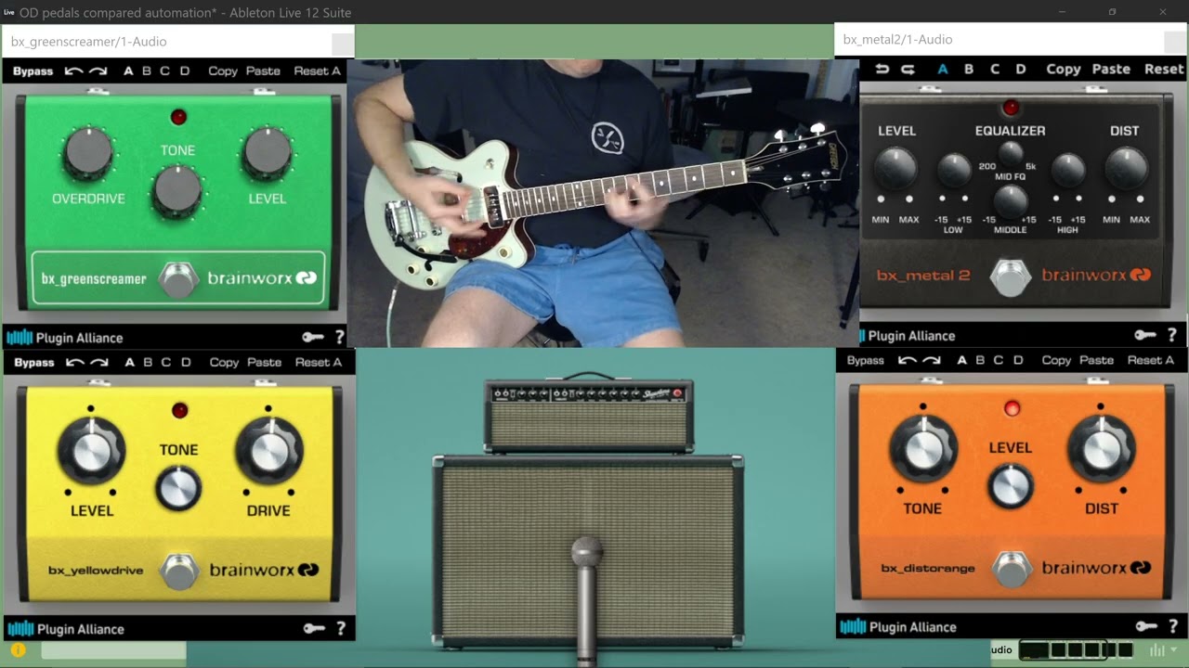The image size is (1189, 668).
Task: Click the Ableton Live title bar icon
Action: pyautogui.click(x=8, y=13)
